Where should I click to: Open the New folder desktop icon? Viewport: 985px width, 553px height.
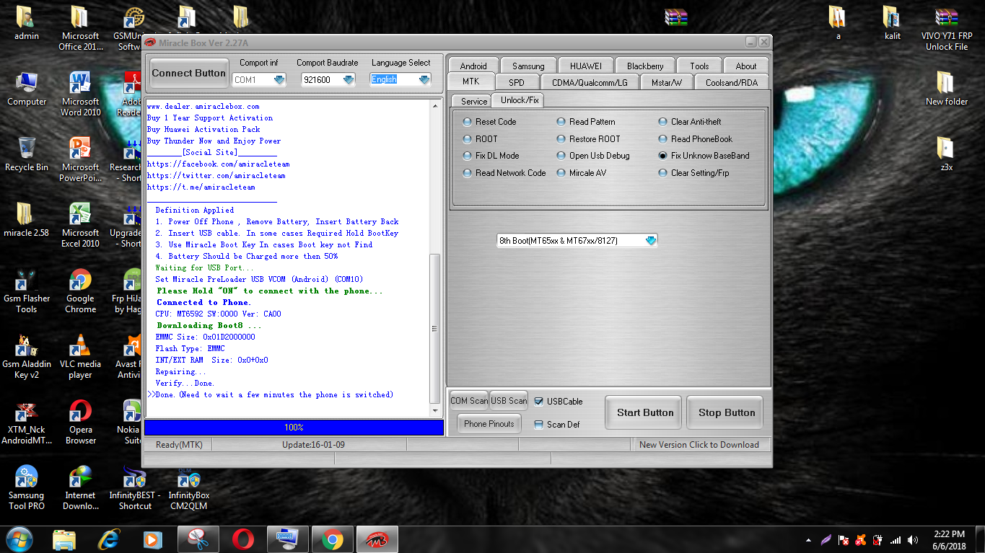tap(946, 89)
